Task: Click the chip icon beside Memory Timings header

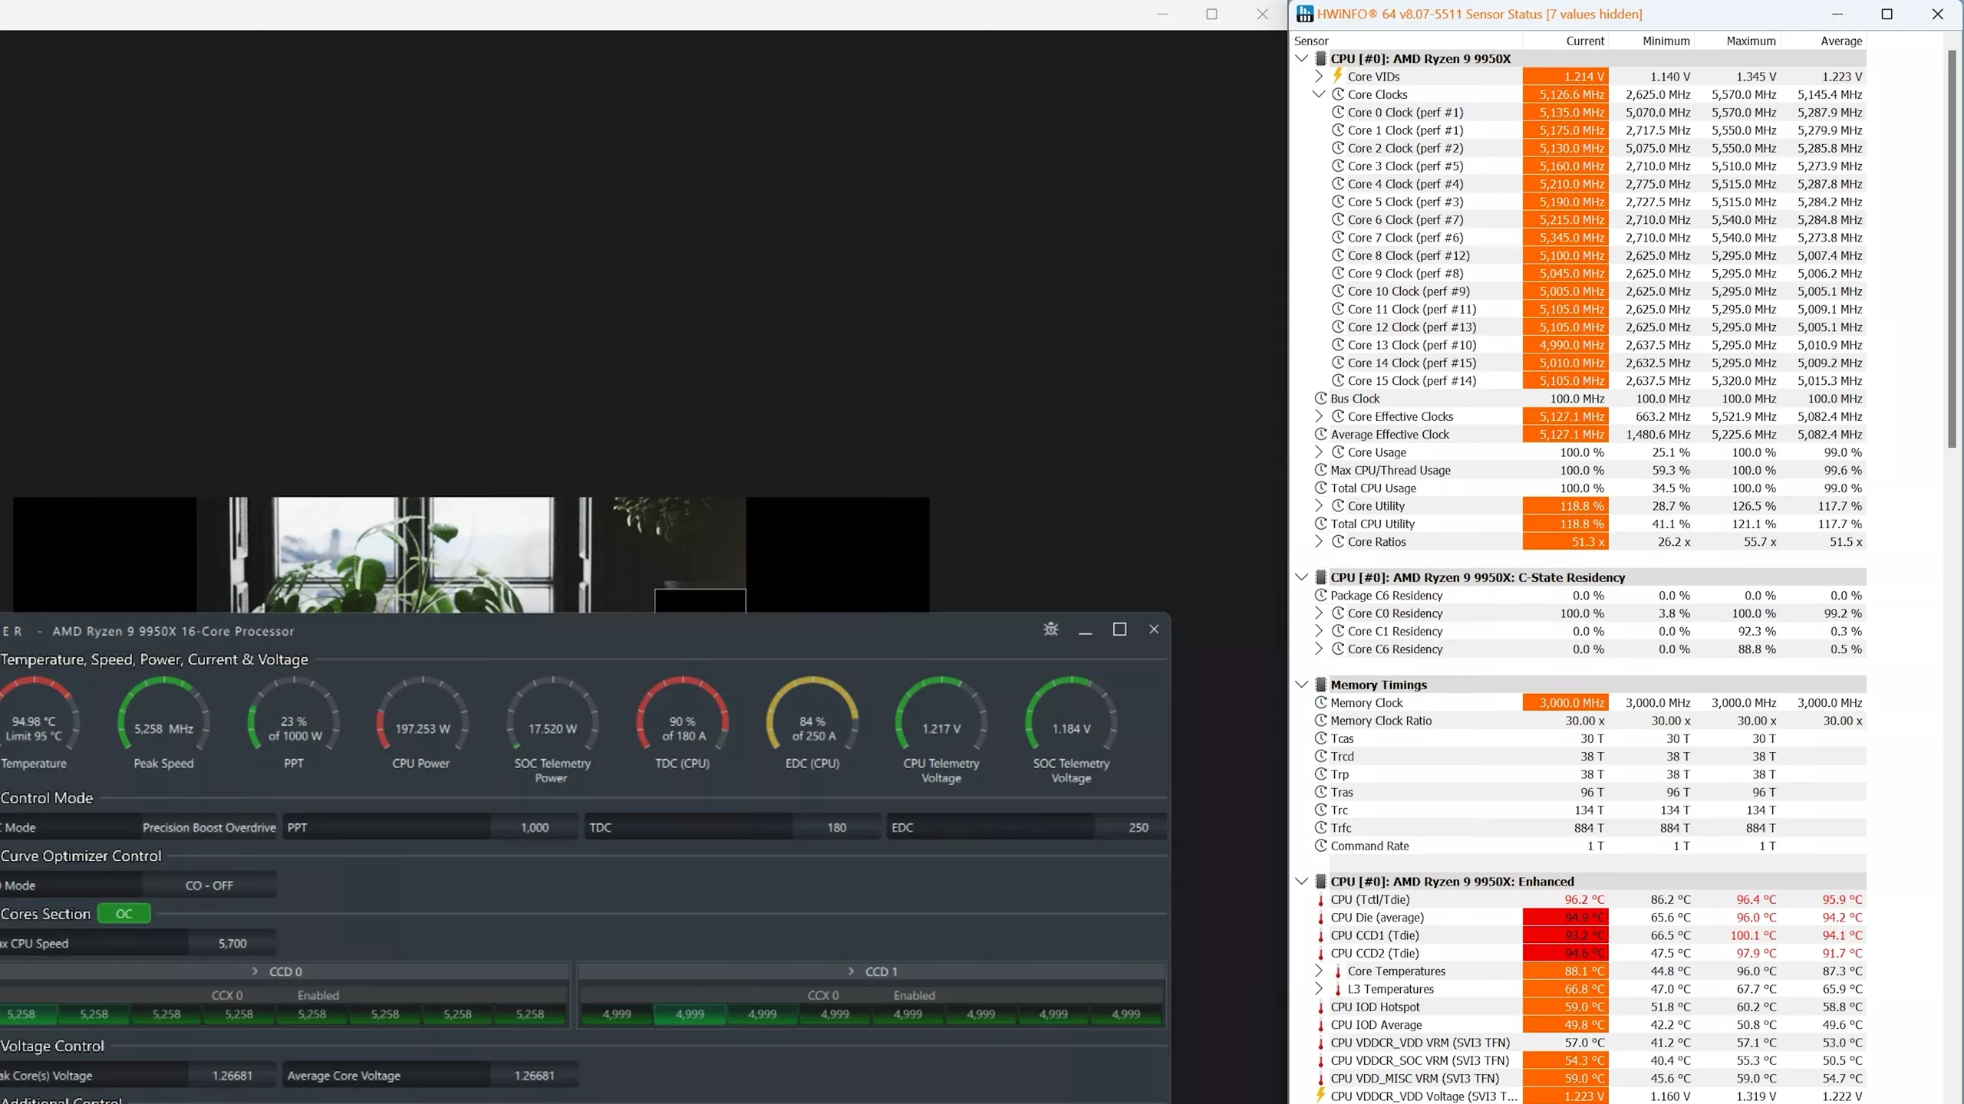Action: [1320, 685]
